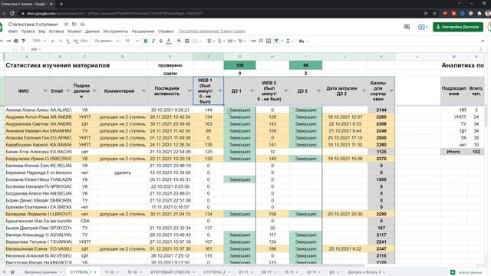The width and height of the screenshot is (491, 276).
Task: Open borders tool
Action: click(x=187, y=41)
